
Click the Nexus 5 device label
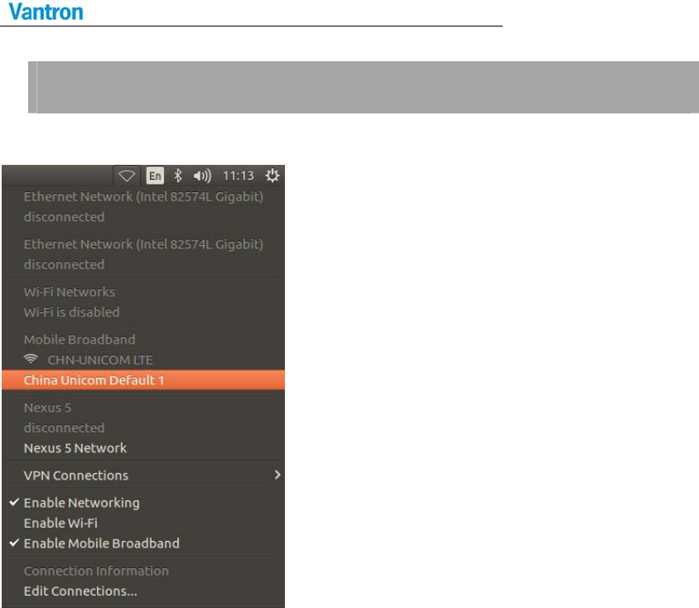coord(47,408)
